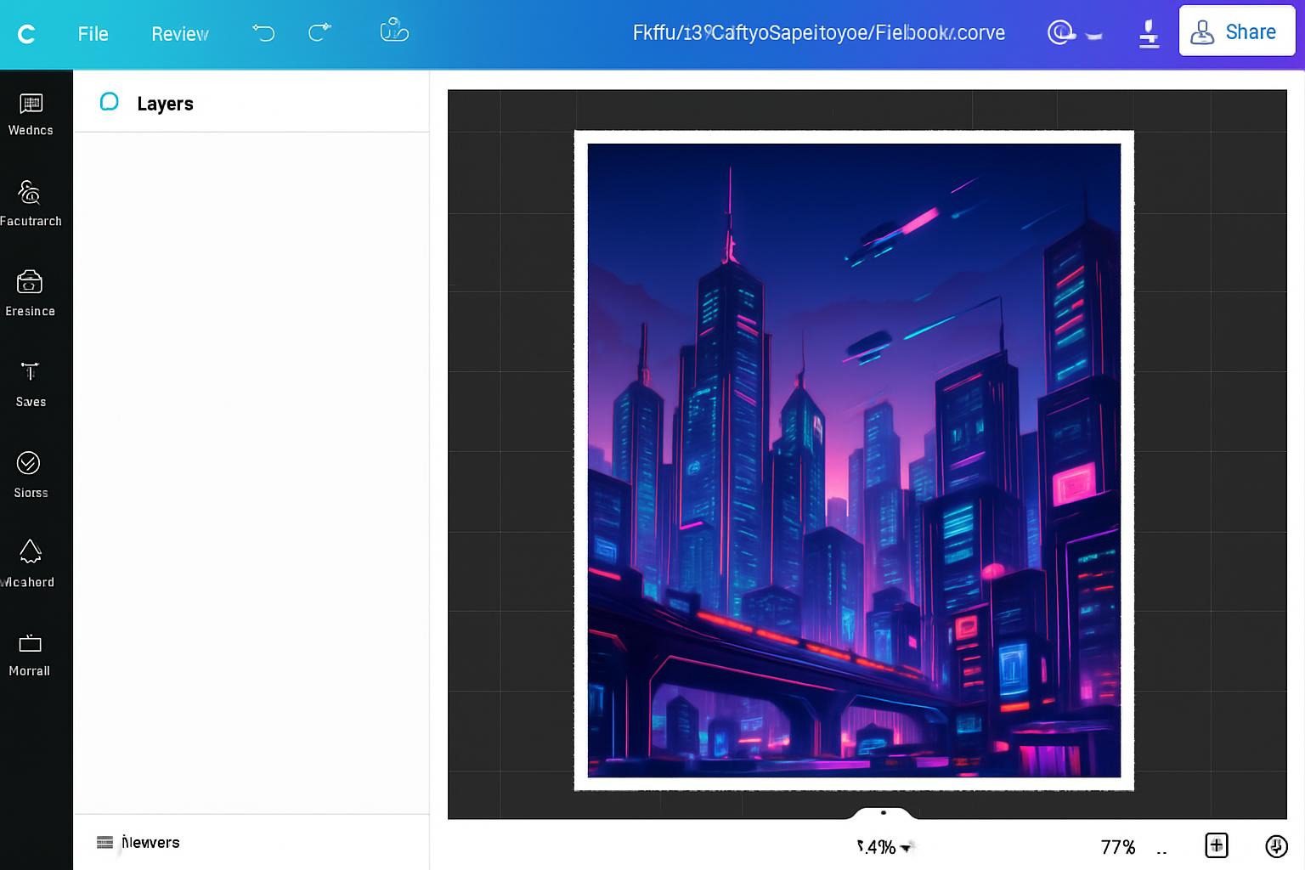Open the Wlcaherd panel in the sidebar
This screenshot has width=1305, height=870.
click(x=31, y=562)
